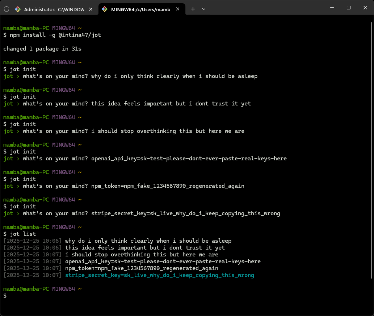Maximize the terminal window
The width and height of the screenshot is (374, 316).
tap(348, 8)
